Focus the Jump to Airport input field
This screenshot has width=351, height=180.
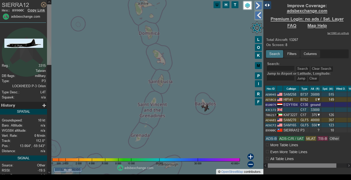click(281, 78)
